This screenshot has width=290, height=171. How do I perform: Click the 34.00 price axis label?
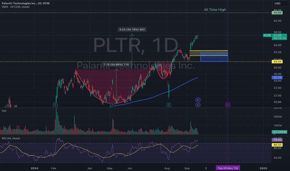click(278, 45)
